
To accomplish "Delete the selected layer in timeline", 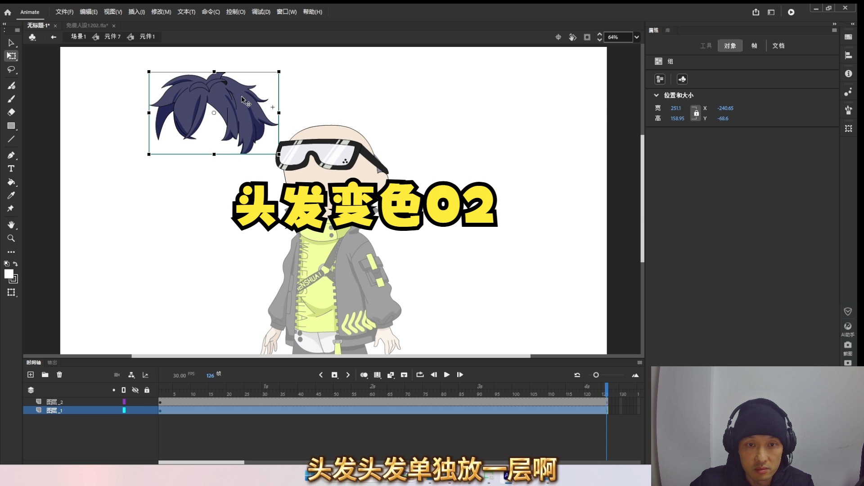I will point(59,374).
